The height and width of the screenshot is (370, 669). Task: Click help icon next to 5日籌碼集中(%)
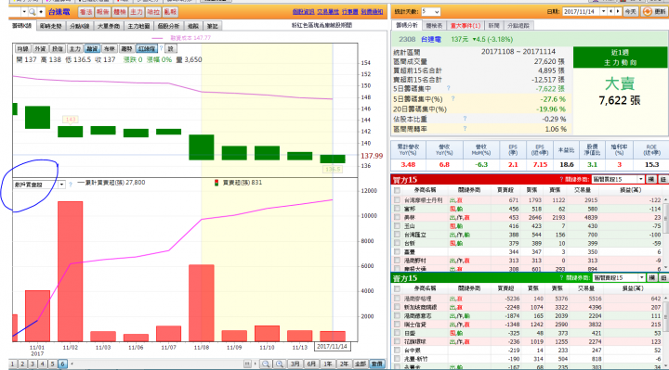click(453, 98)
